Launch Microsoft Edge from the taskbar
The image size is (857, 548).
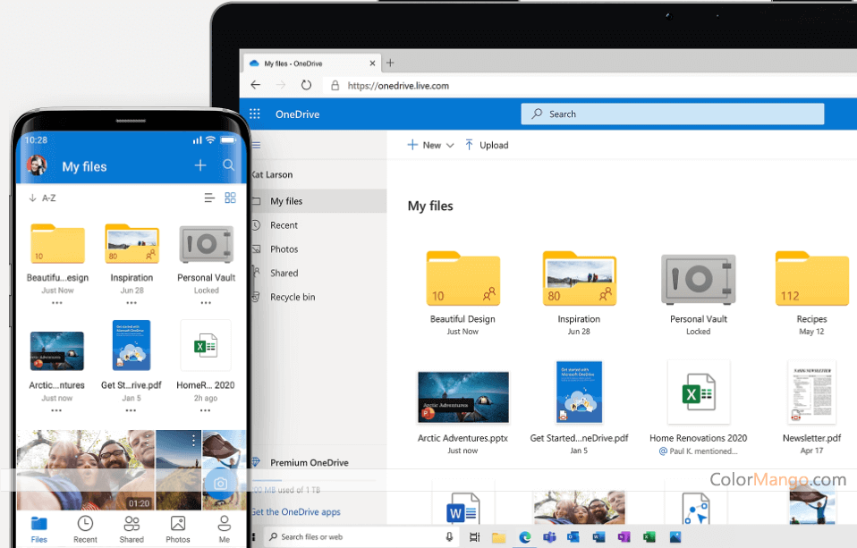(523, 537)
